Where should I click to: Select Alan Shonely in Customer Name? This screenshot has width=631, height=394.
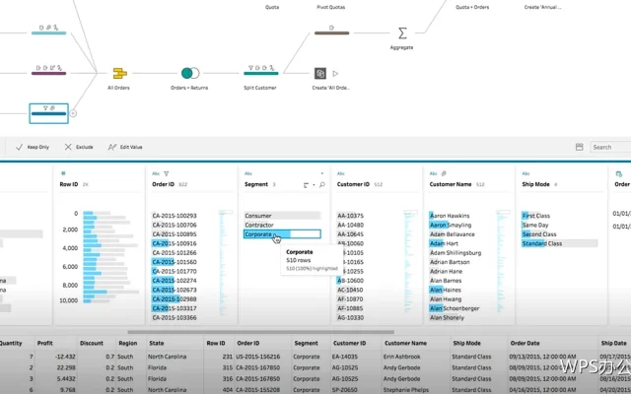[447, 317]
